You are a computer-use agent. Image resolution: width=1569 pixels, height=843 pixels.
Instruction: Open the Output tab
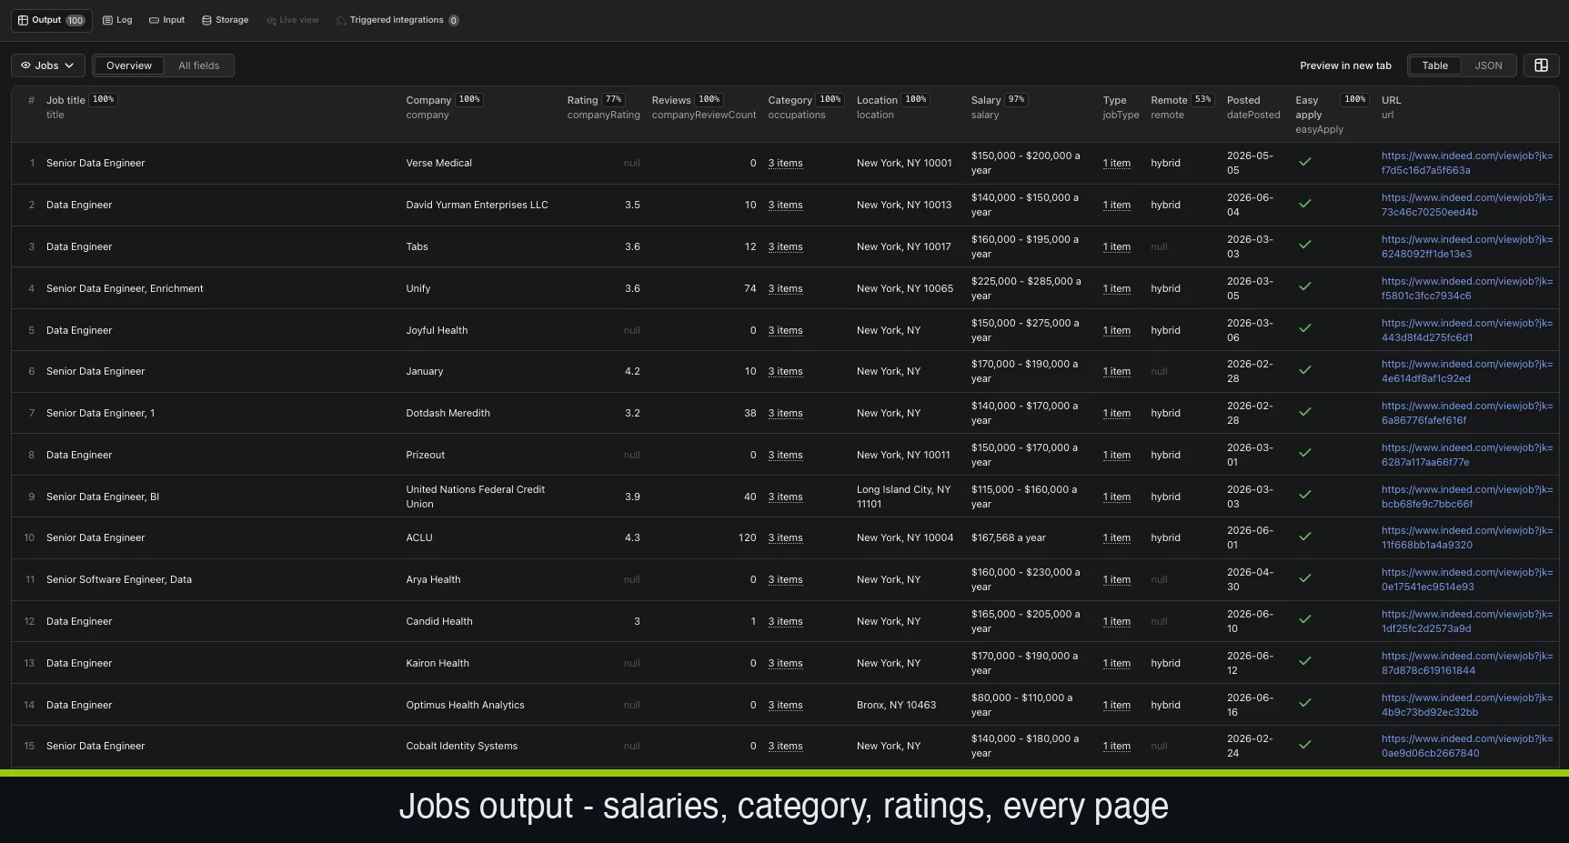coord(51,20)
